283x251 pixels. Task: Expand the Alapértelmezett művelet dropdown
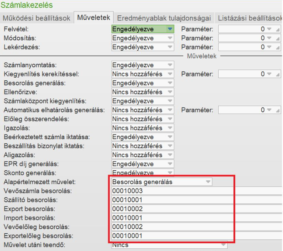(x=208, y=182)
